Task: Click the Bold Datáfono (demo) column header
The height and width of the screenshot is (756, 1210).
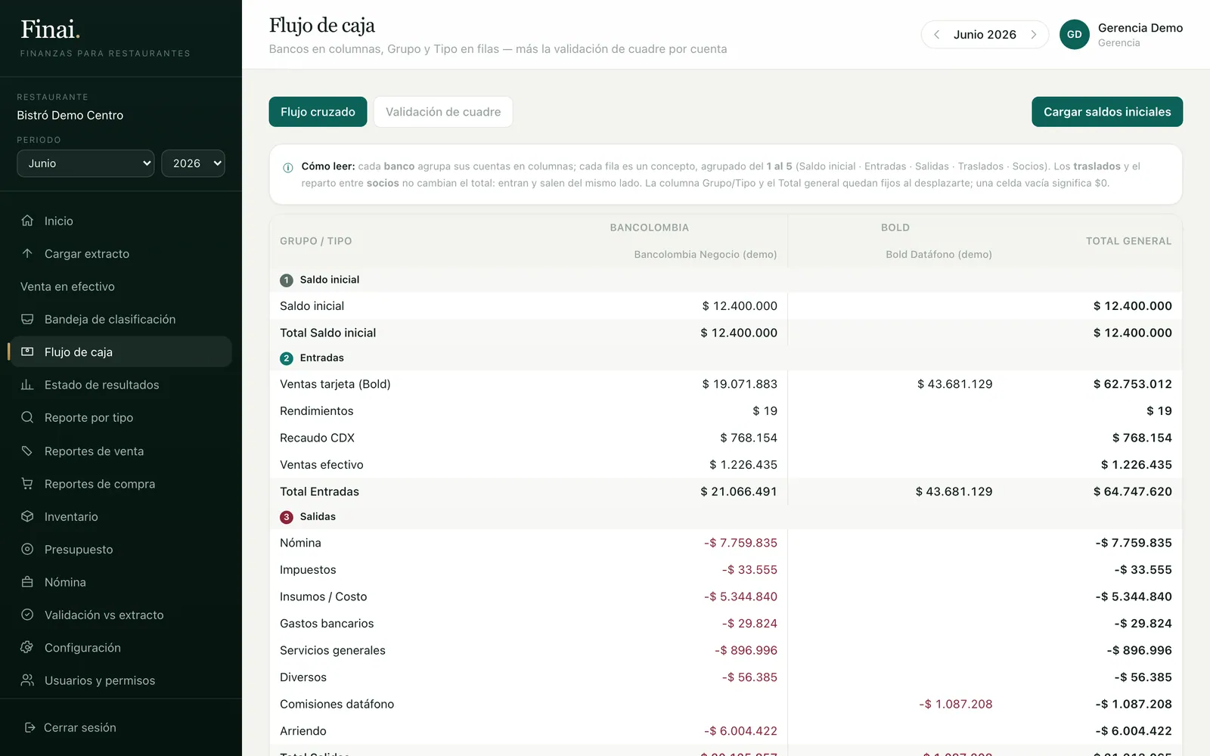Action: [x=939, y=255]
